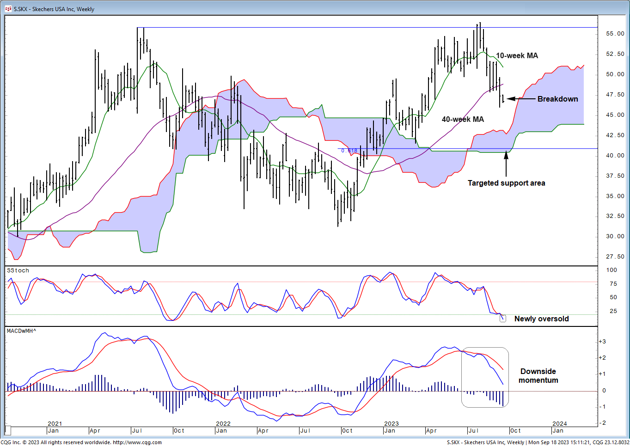Click the 30.00 price axis value
The image size is (630, 446).
[615, 236]
